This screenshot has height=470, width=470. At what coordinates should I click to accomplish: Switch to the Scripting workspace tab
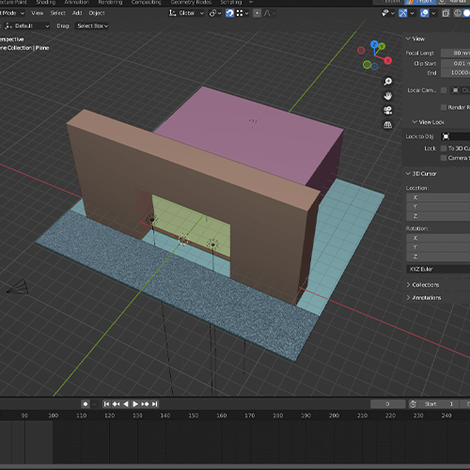pos(231,3)
